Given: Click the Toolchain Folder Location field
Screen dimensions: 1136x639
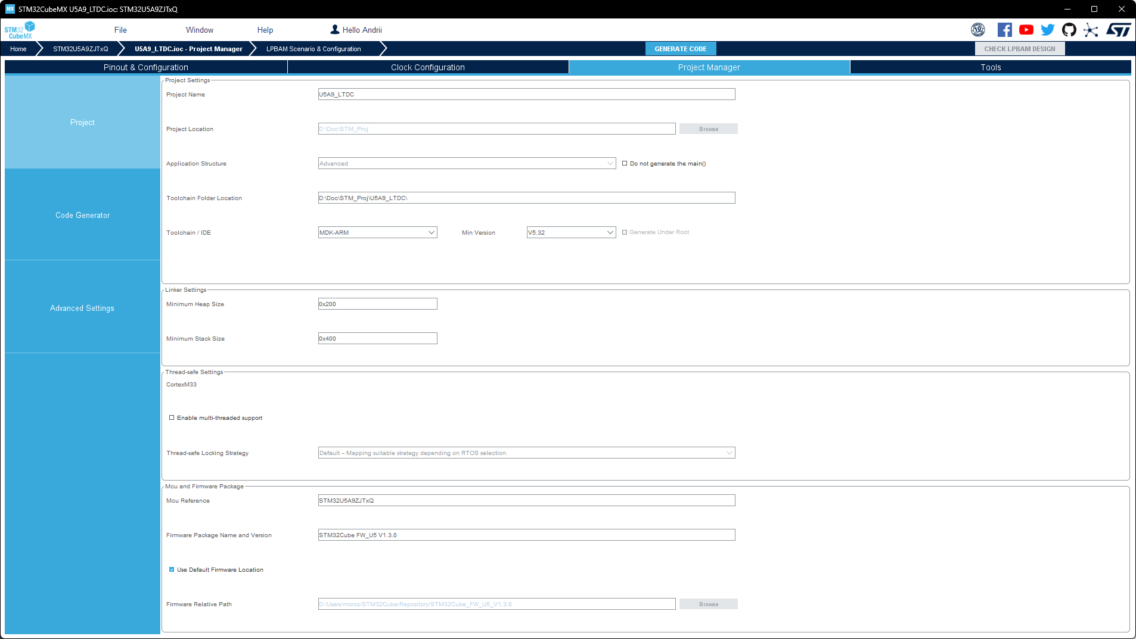Looking at the screenshot, I should pos(526,198).
